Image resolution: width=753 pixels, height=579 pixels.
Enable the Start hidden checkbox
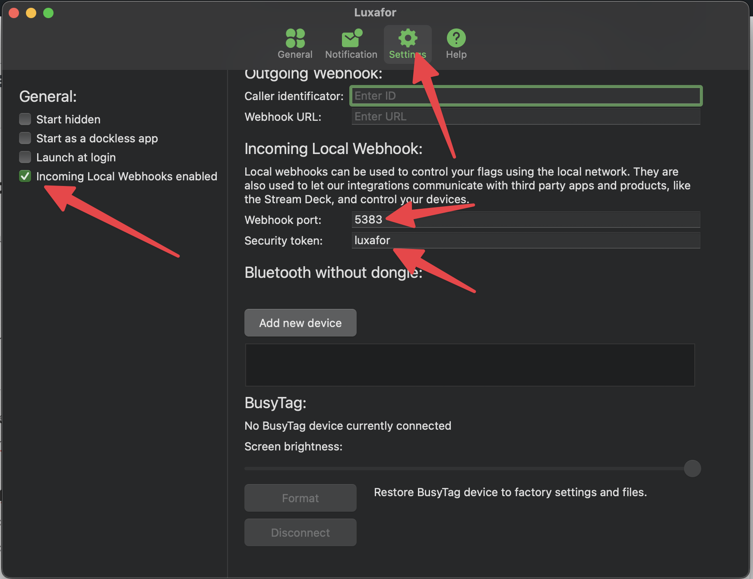[x=25, y=119]
